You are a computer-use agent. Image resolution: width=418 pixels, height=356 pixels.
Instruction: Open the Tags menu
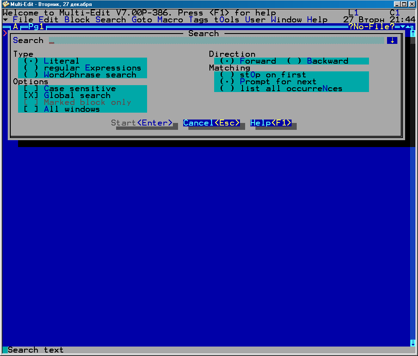[199, 20]
